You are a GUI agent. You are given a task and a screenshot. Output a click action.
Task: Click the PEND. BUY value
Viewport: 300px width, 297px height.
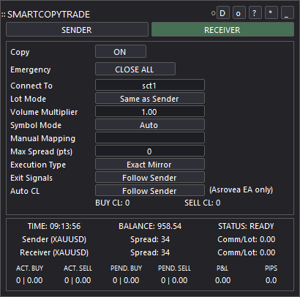(126, 280)
